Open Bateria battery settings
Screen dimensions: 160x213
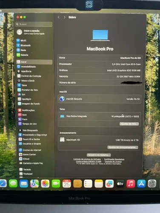[x=23, y=55]
